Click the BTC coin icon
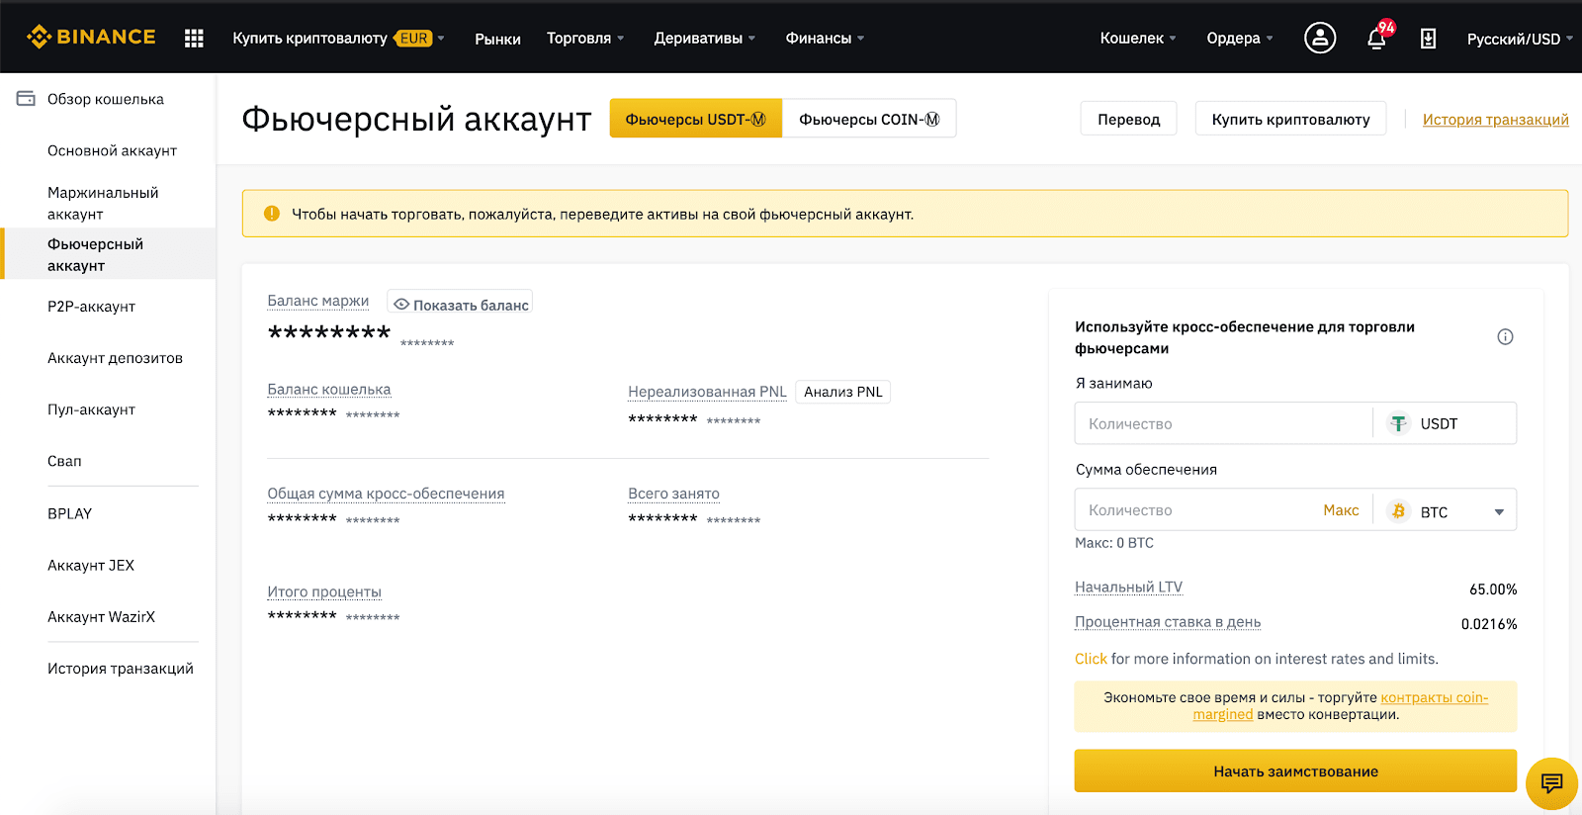Screen dimensions: 1582x815 point(1398,510)
